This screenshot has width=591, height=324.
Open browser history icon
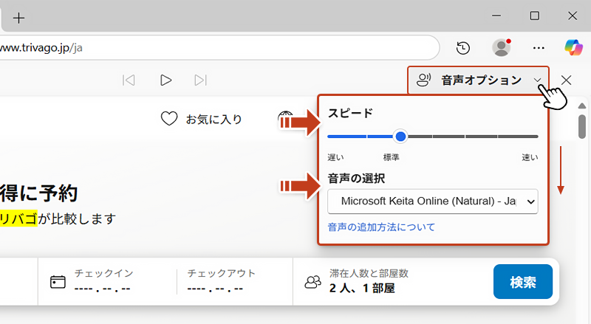coord(463,48)
